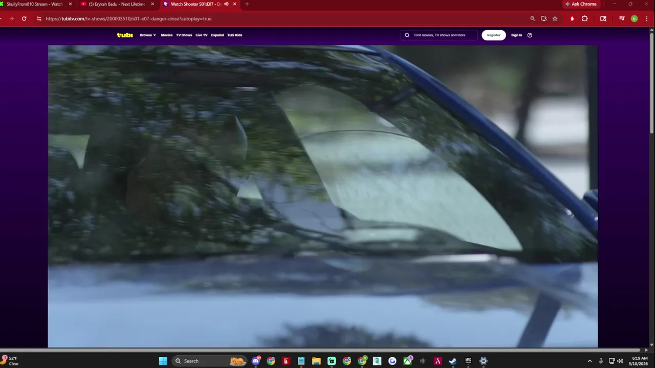
Task: Open the Tubi help question-mark icon
Action: point(530,35)
